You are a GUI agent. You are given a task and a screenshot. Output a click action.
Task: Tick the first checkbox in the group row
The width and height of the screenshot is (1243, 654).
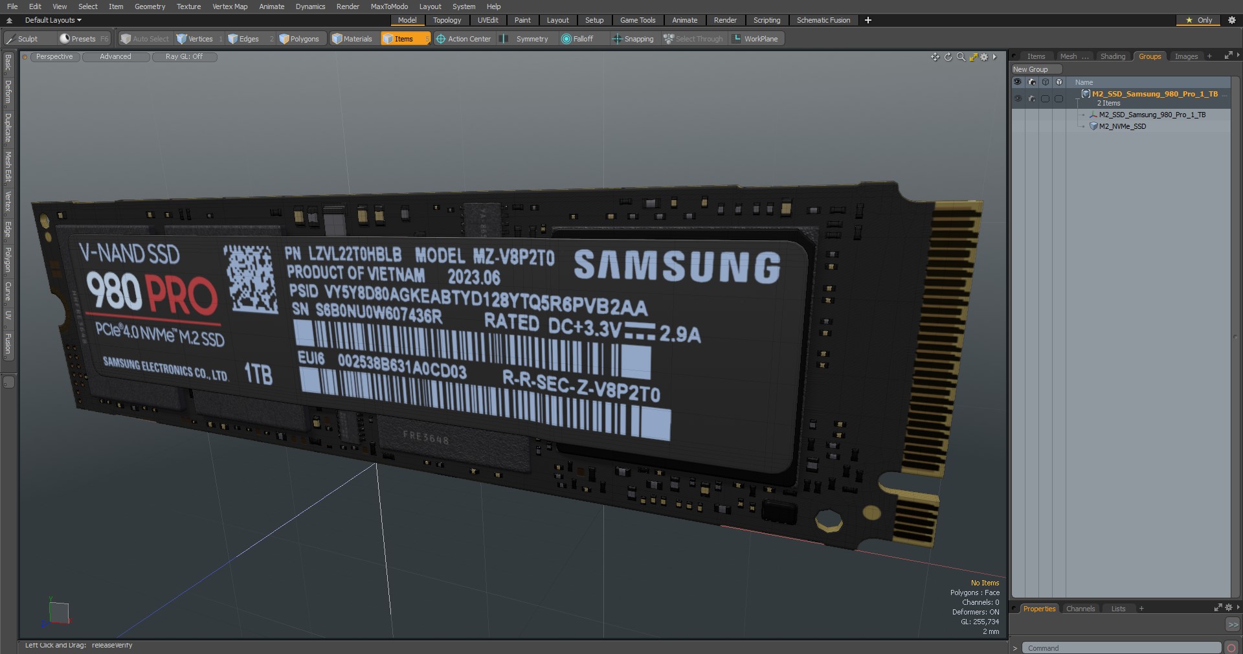pos(1045,98)
